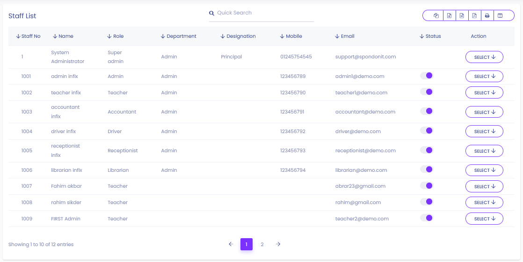The width and height of the screenshot is (523, 262).
Task: Click the Principal designation cell
Action: 231,57
